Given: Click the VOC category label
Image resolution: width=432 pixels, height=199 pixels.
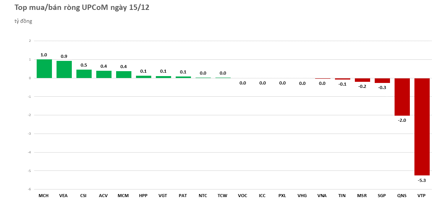Looking at the screenshot, I should point(243,196).
